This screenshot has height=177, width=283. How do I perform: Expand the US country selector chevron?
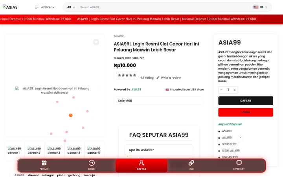click(266, 7)
